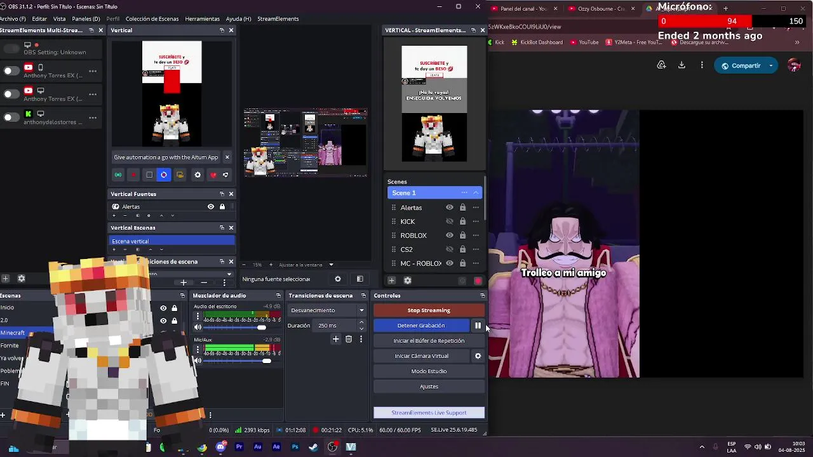Image resolution: width=813 pixels, height=457 pixels.
Task: Open Audio del escritorio options menu
Action: [198, 316]
